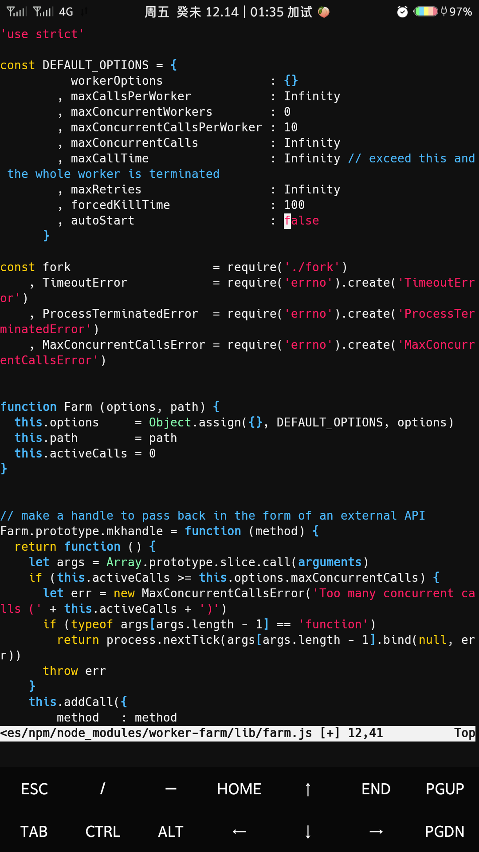Tap the alarm clock status icon
Viewport: 479px width, 852px height.
tap(402, 12)
